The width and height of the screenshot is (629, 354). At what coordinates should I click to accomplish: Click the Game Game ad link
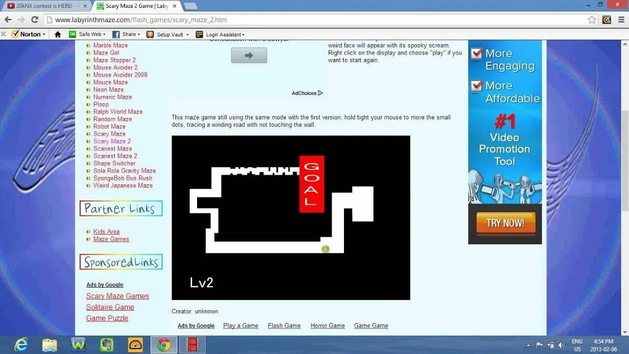coord(371,325)
